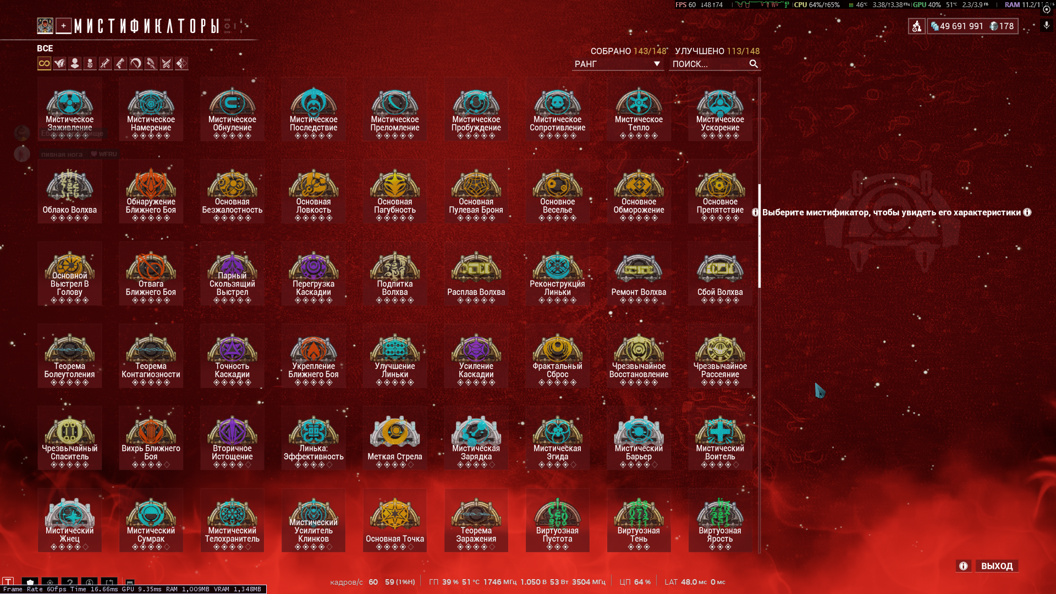Select the Основное Веселье arcane
The height and width of the screenshot is (594, 1056).
[558, 191]
